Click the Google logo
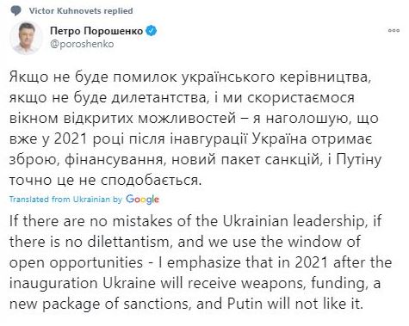Image resolution: width=409 pixels, height=326 pixels. (x=142, y=200)
